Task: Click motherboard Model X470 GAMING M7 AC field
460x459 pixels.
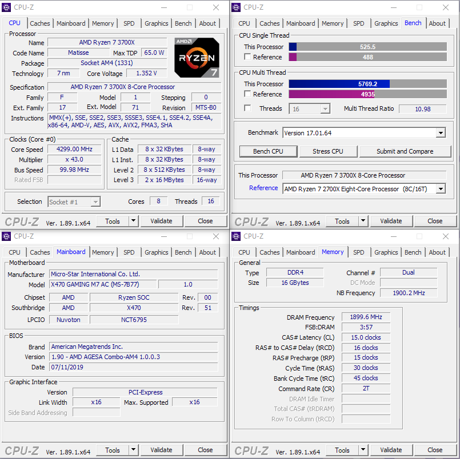Action: point(103,284)
